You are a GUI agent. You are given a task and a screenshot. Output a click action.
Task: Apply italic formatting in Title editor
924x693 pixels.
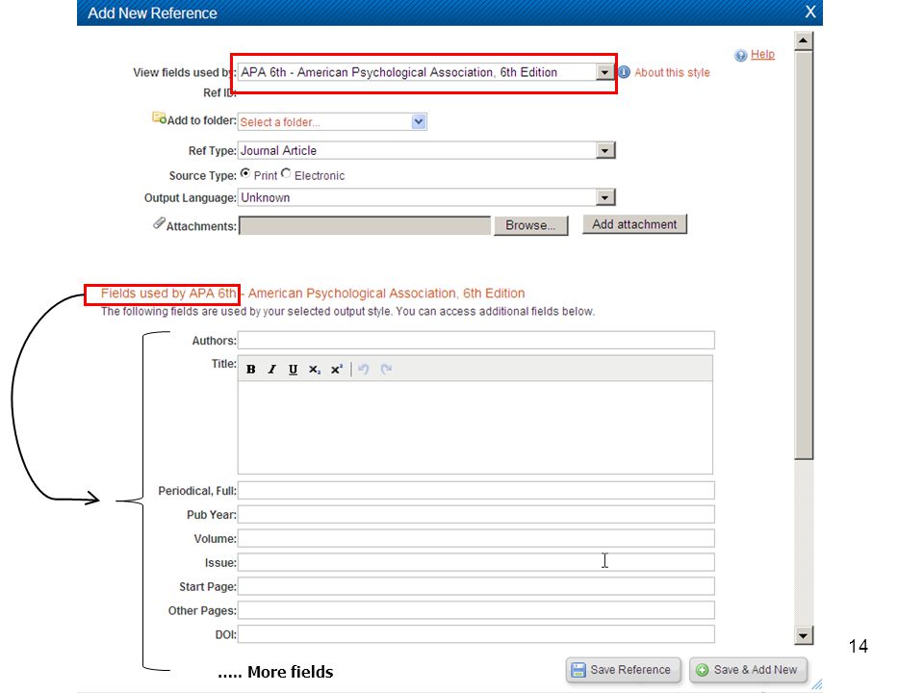pos(271,370)
